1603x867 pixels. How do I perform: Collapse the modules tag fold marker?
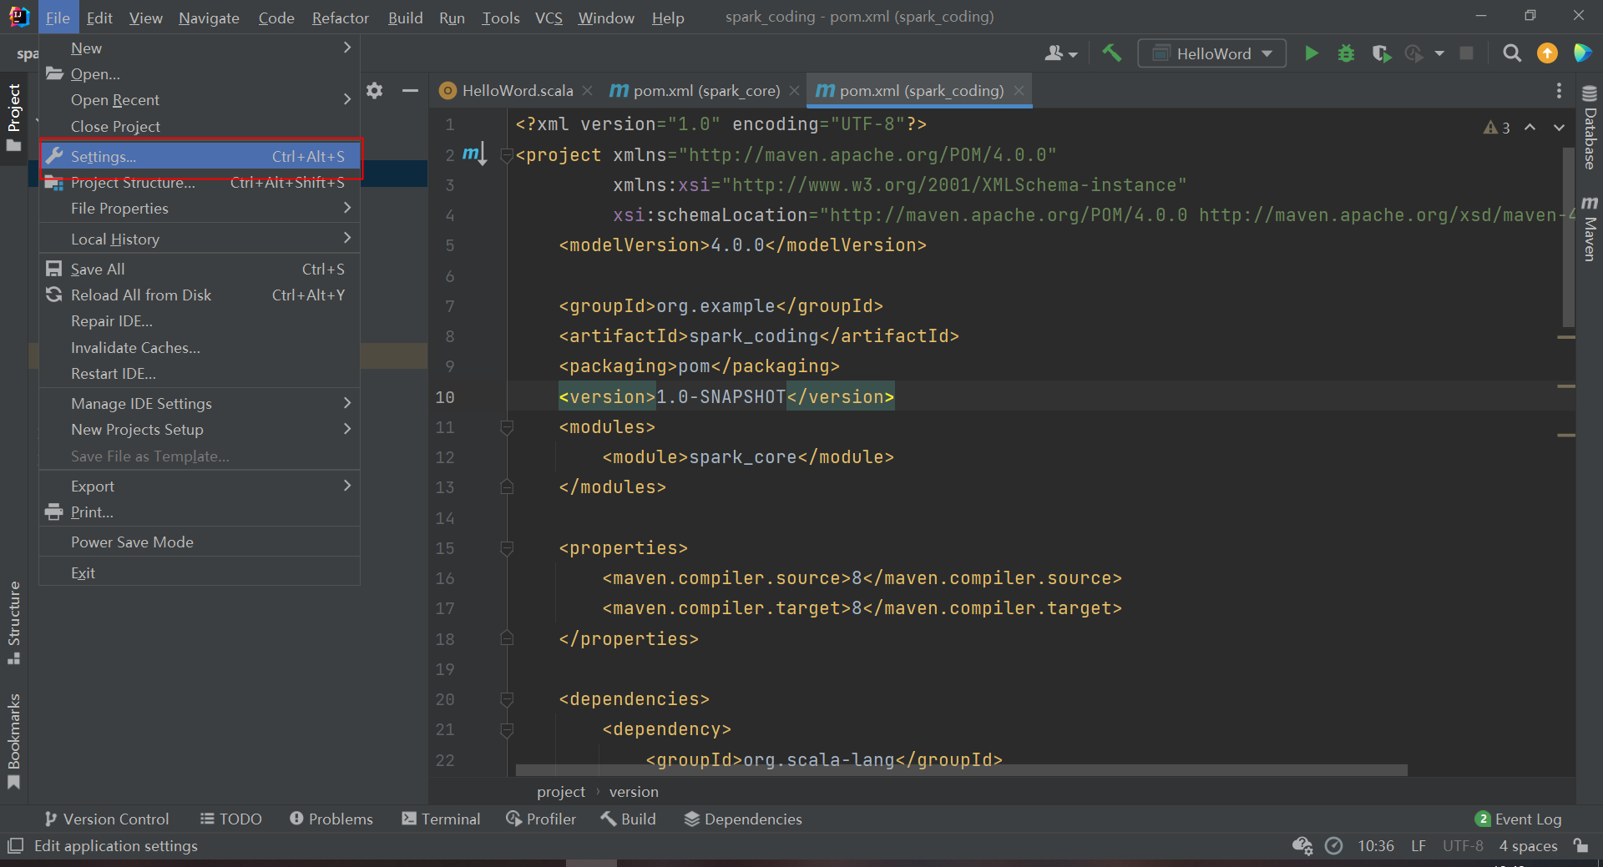[506, 427]
